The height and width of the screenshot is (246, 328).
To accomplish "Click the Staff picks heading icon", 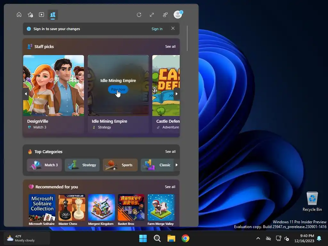I will 30,46.
